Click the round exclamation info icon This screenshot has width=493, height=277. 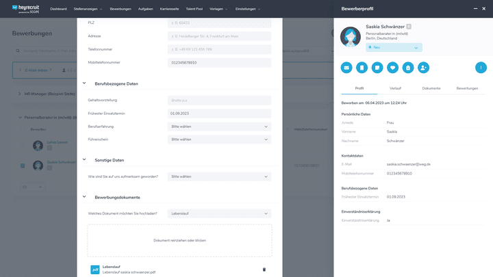[481, 68]
